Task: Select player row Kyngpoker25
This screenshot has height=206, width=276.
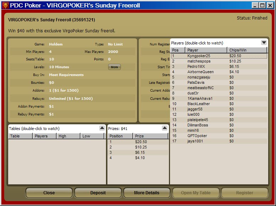Action: tap(219, 56)
